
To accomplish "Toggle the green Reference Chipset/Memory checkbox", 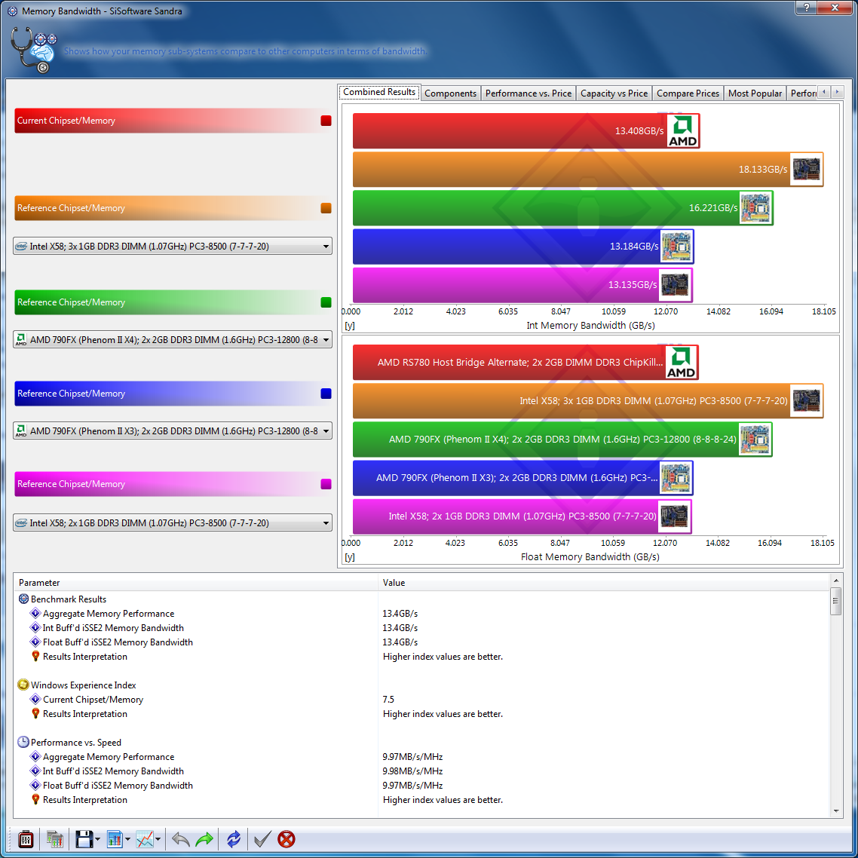I will (x=326, y=302).
